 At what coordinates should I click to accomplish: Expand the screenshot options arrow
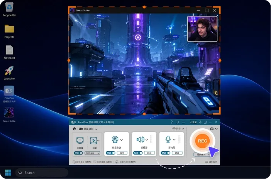[x=216, y=129]
